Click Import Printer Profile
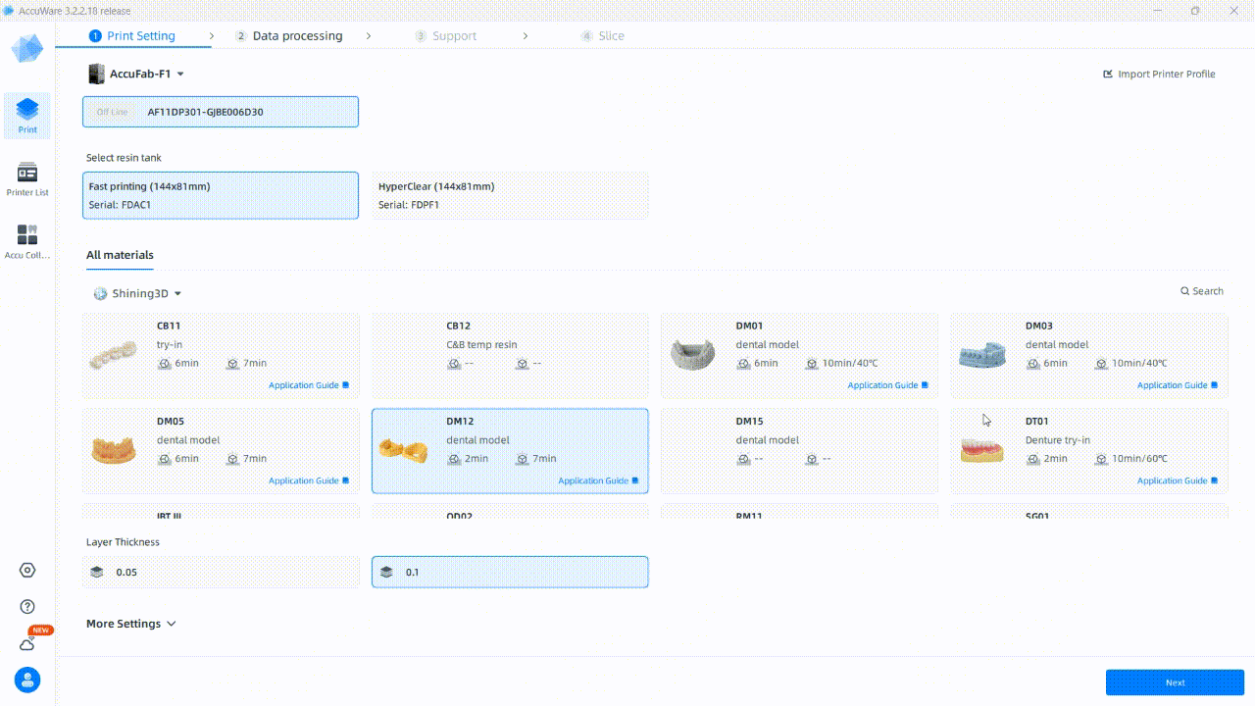This screenshot has width=1255, height=706. coord(1159,74)
